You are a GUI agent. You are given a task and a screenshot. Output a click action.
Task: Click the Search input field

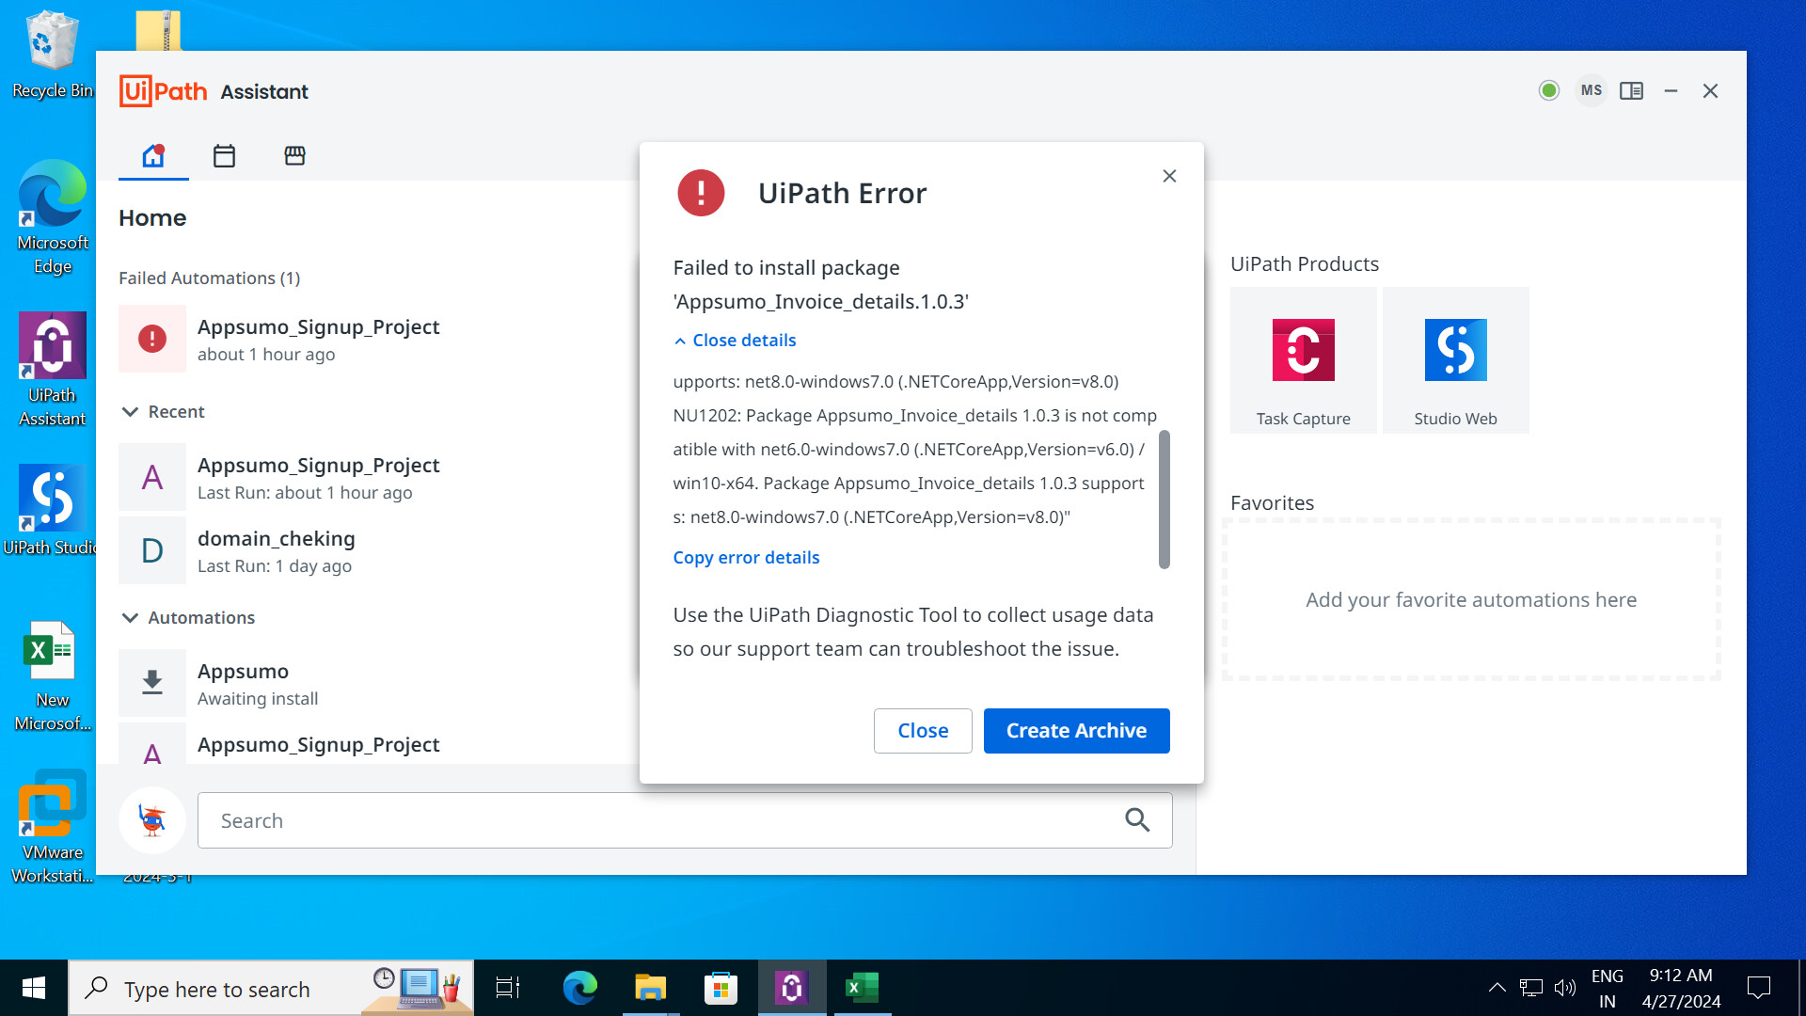pos(685,820)
